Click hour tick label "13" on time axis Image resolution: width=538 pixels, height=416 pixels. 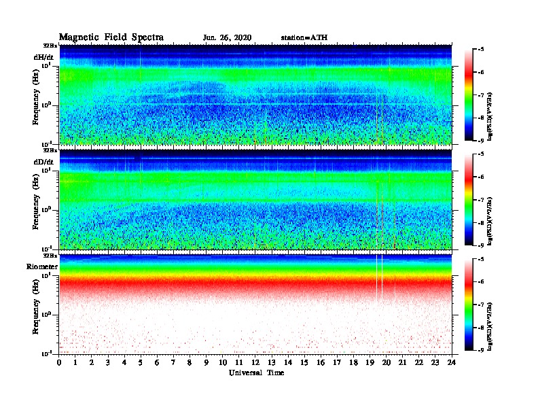272,363
